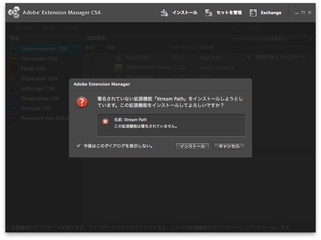Screen dimensions: 321x240
Task: Toggle the Zen Coding enabled checkbox
Action: click(x=93, y=76)
